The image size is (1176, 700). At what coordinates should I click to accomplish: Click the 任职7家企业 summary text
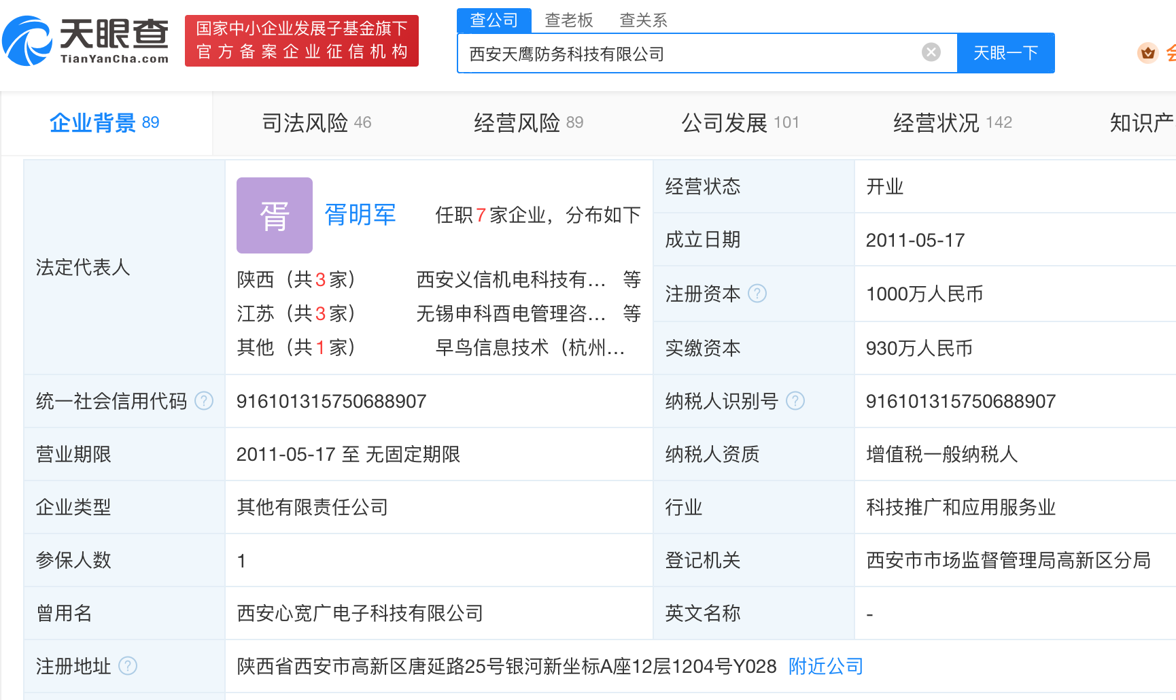coord(538,215)
